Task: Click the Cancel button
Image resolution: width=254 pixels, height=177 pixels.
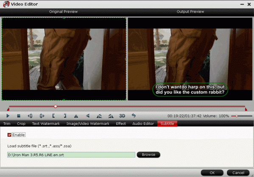Action: point(238,173)
